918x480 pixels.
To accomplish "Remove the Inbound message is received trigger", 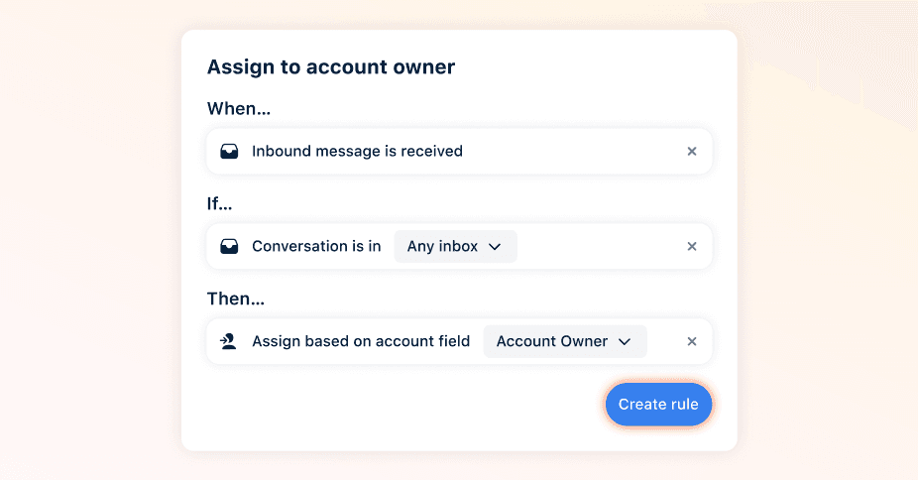I will click(x=691, y=152).
